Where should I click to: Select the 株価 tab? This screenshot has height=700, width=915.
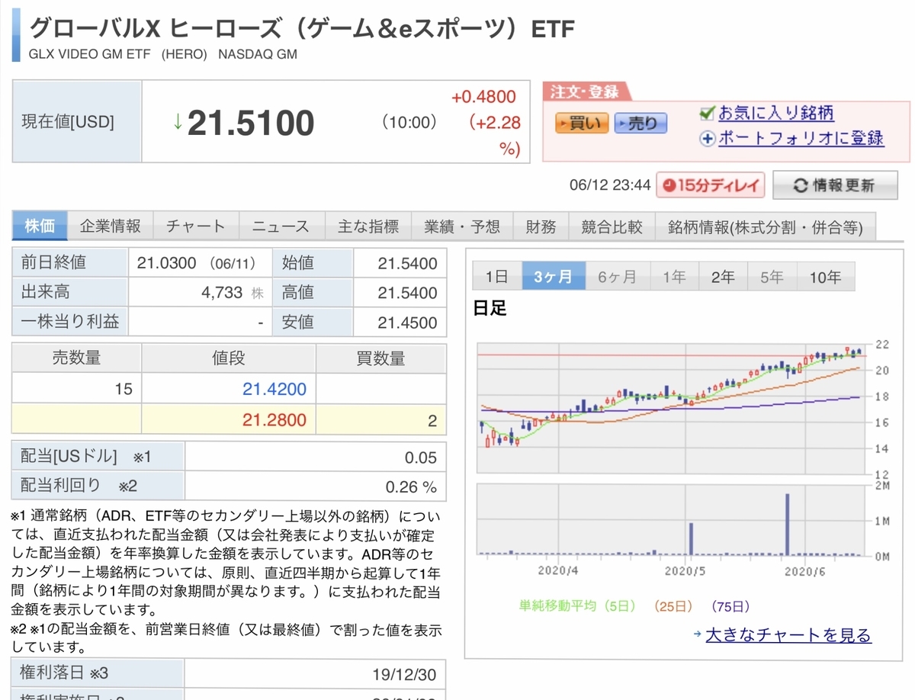click(40, 226)
